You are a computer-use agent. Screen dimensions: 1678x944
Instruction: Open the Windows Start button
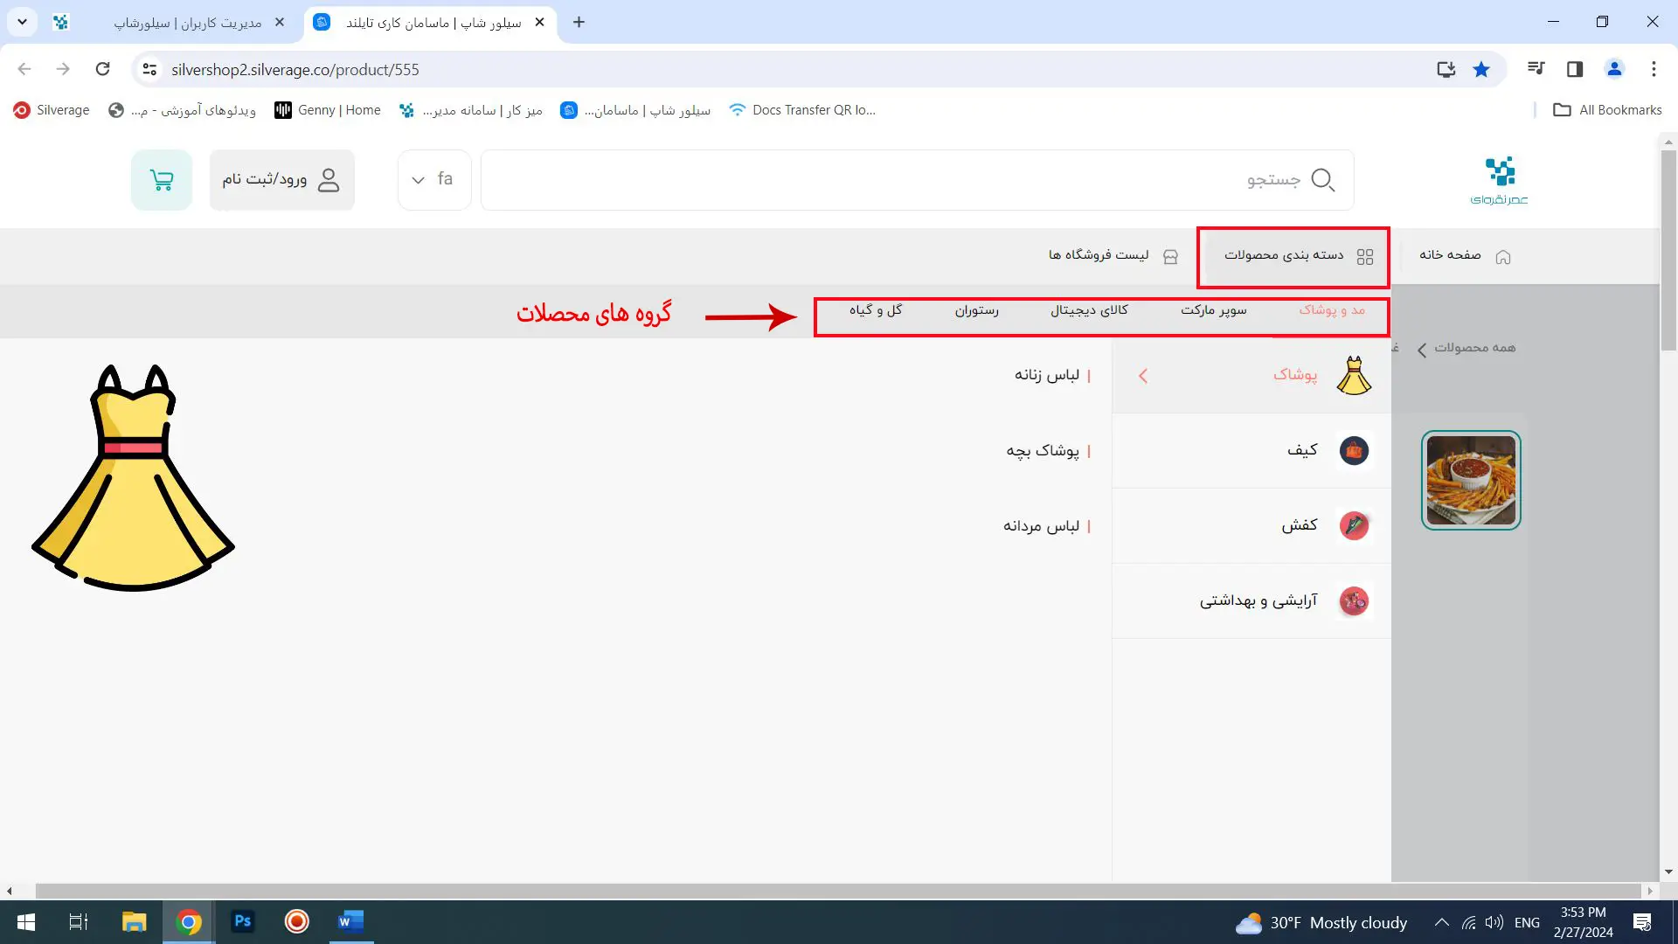(x=25, y=922)
